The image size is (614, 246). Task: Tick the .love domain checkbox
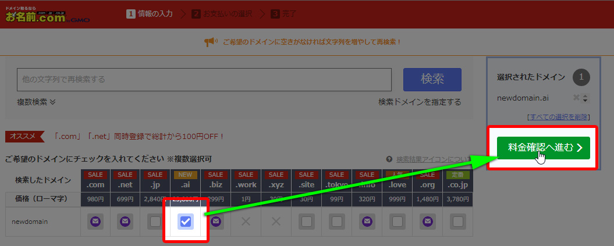(x=397, y=222)
